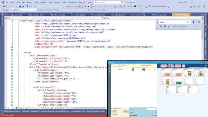Open the Application Insights dropdown

pos(167,6)
